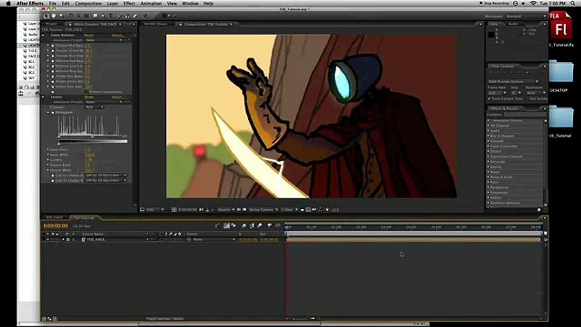Screen dimensions: 581x327
Task: Collapse Levels effect properties
Action: coord(43,97)
